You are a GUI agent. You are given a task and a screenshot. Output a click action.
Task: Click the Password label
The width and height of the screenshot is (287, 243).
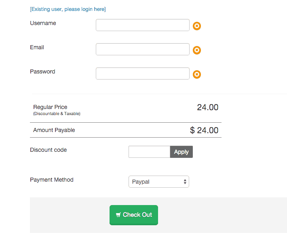pyautogui.click(x=42, y=71)
